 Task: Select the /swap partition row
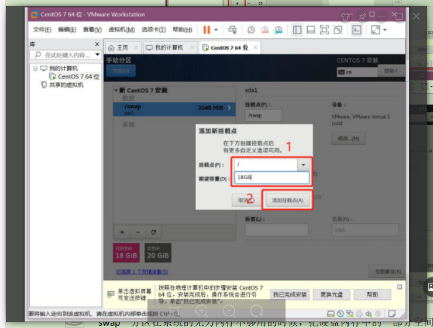click(x=174, y=109)
